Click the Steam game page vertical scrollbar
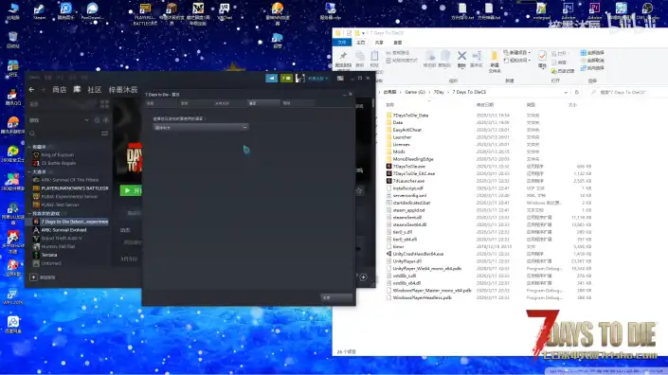Screen dimensions: 668x375 [x=373, y=103]
